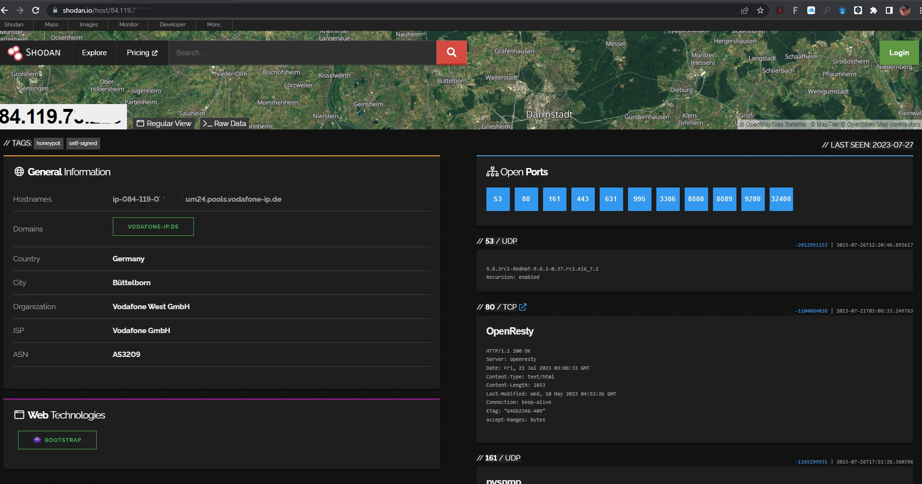
Task: Click the 53 / UDP port heading
Action: (497, 241)
